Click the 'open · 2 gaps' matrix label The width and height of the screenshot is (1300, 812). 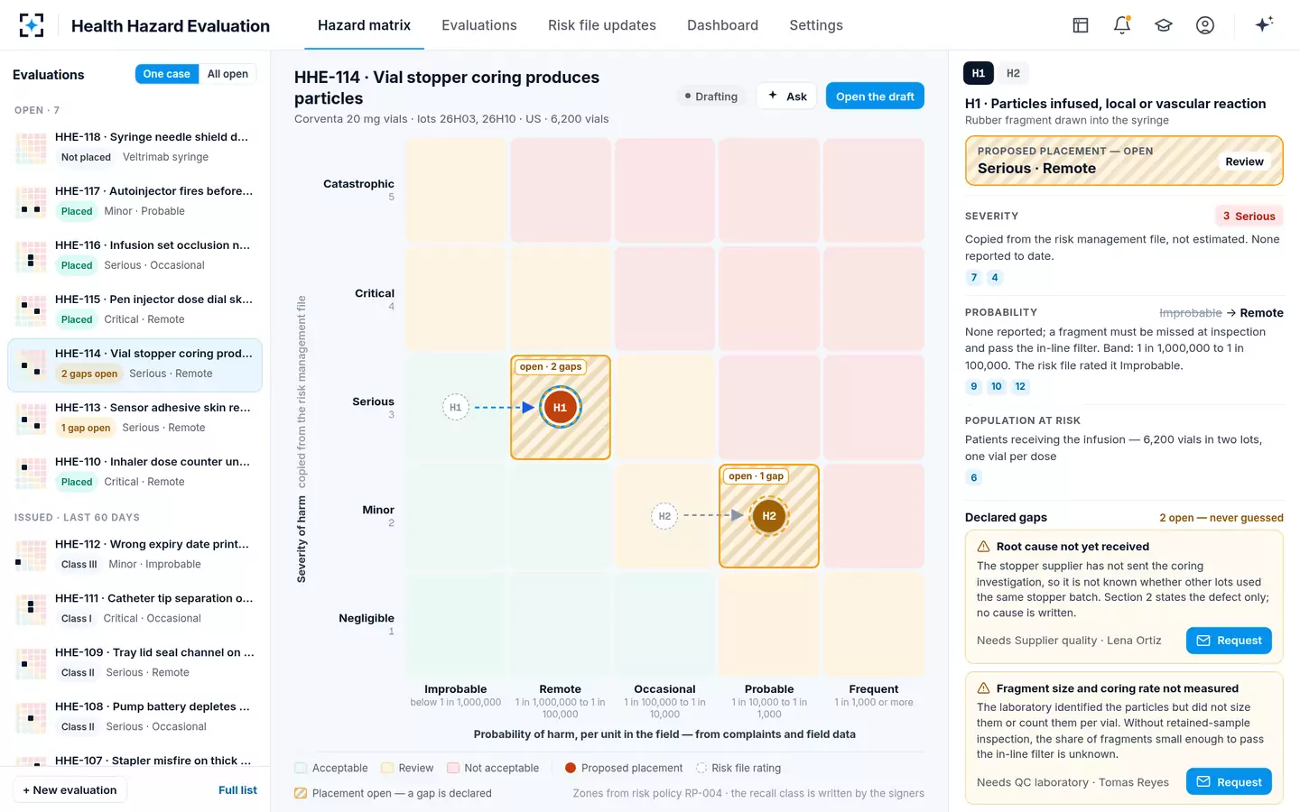(551, 366)
